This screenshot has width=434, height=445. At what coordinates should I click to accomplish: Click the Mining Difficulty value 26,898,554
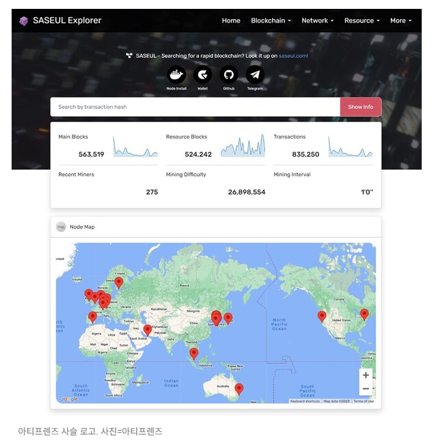coord(247,192)
